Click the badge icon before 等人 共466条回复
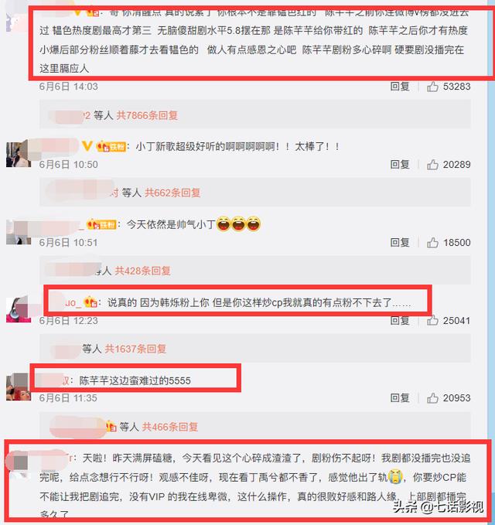This screenshot has height=525, width=495. tap(111, 427)
